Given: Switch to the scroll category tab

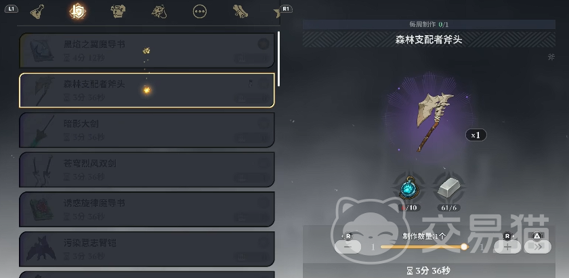Looking at the screenshot, I should [x=240, y=11].
